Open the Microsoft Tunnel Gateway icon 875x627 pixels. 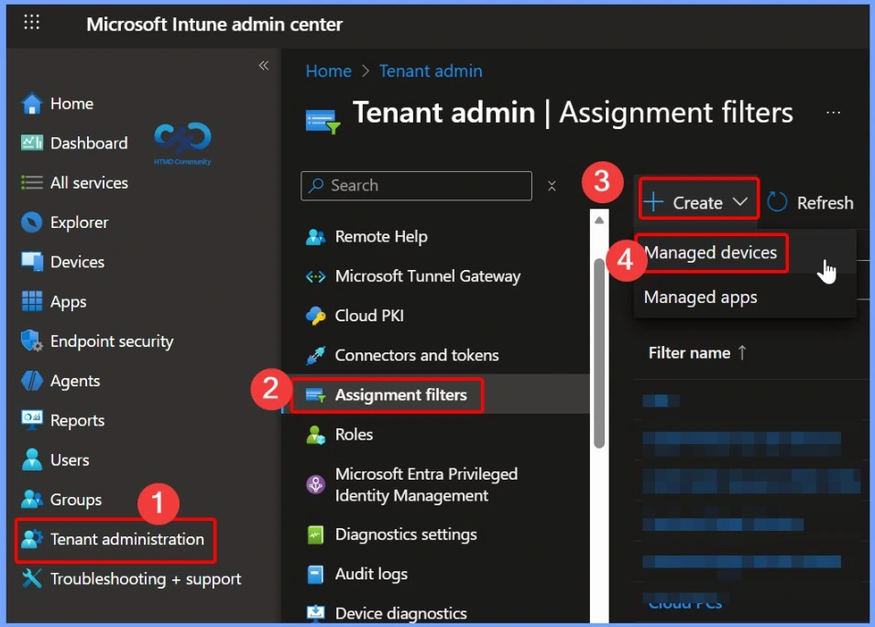tap(316, 276)
